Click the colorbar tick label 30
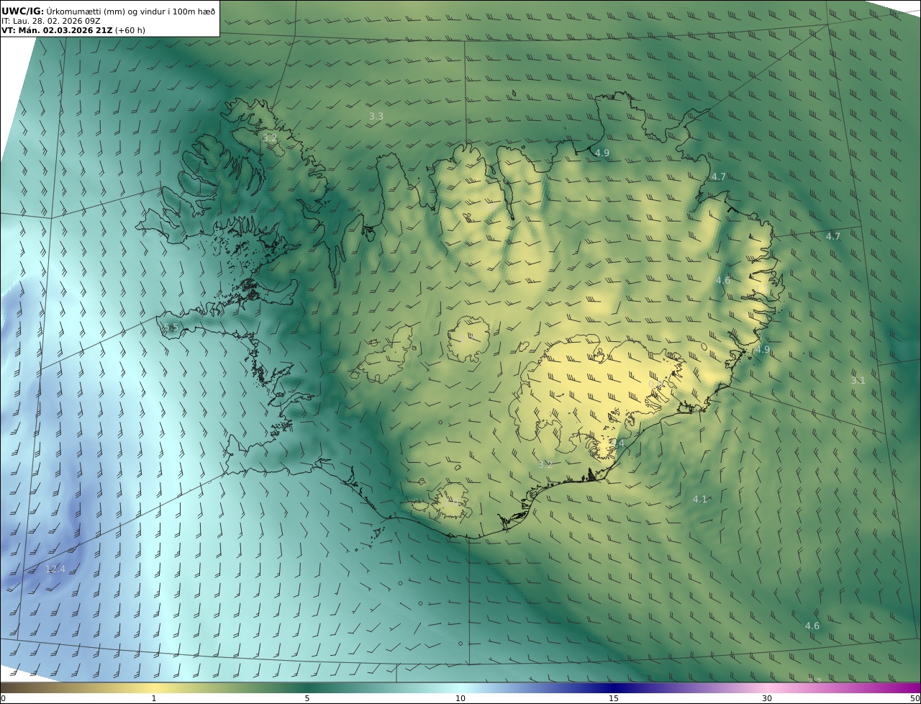921x704 pixels. pyautogui.click(x=767, y=698)
